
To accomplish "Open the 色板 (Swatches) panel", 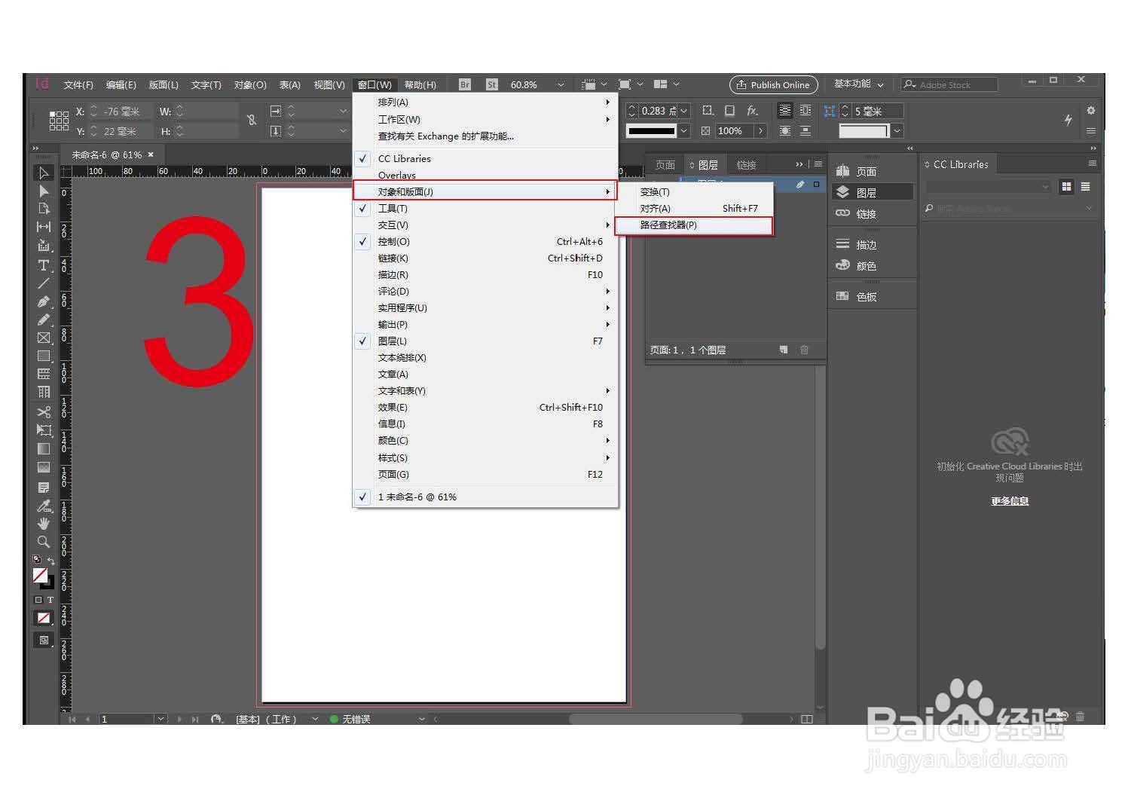I will click(866, 295).
